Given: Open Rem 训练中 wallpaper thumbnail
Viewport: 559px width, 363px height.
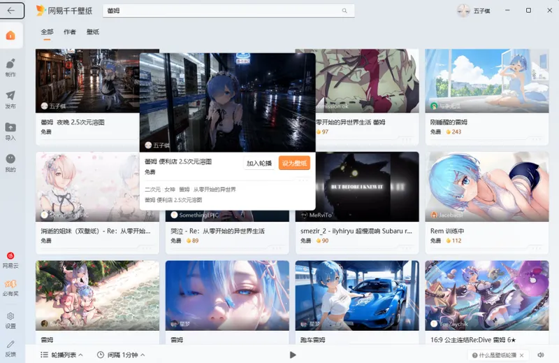Looking at the screenshot, I should pyautogui.click(x=486, y=187).
